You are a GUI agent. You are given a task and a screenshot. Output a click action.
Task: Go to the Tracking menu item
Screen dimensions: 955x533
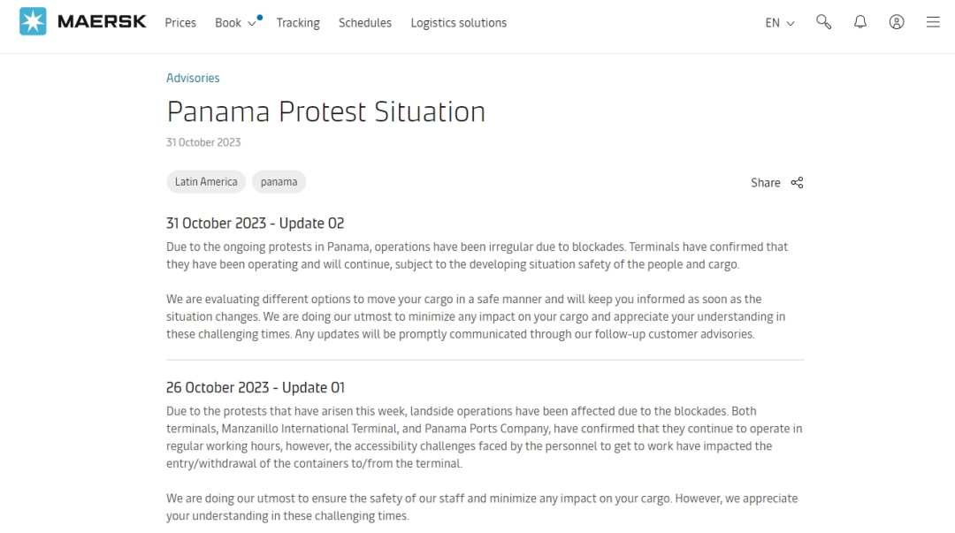298,23
